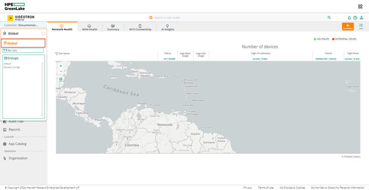Image resolution: width=369 pixels, height=190 pixels.
Task: Zoom out on the map
Action: pyautogui.click(x=61, y=71)
